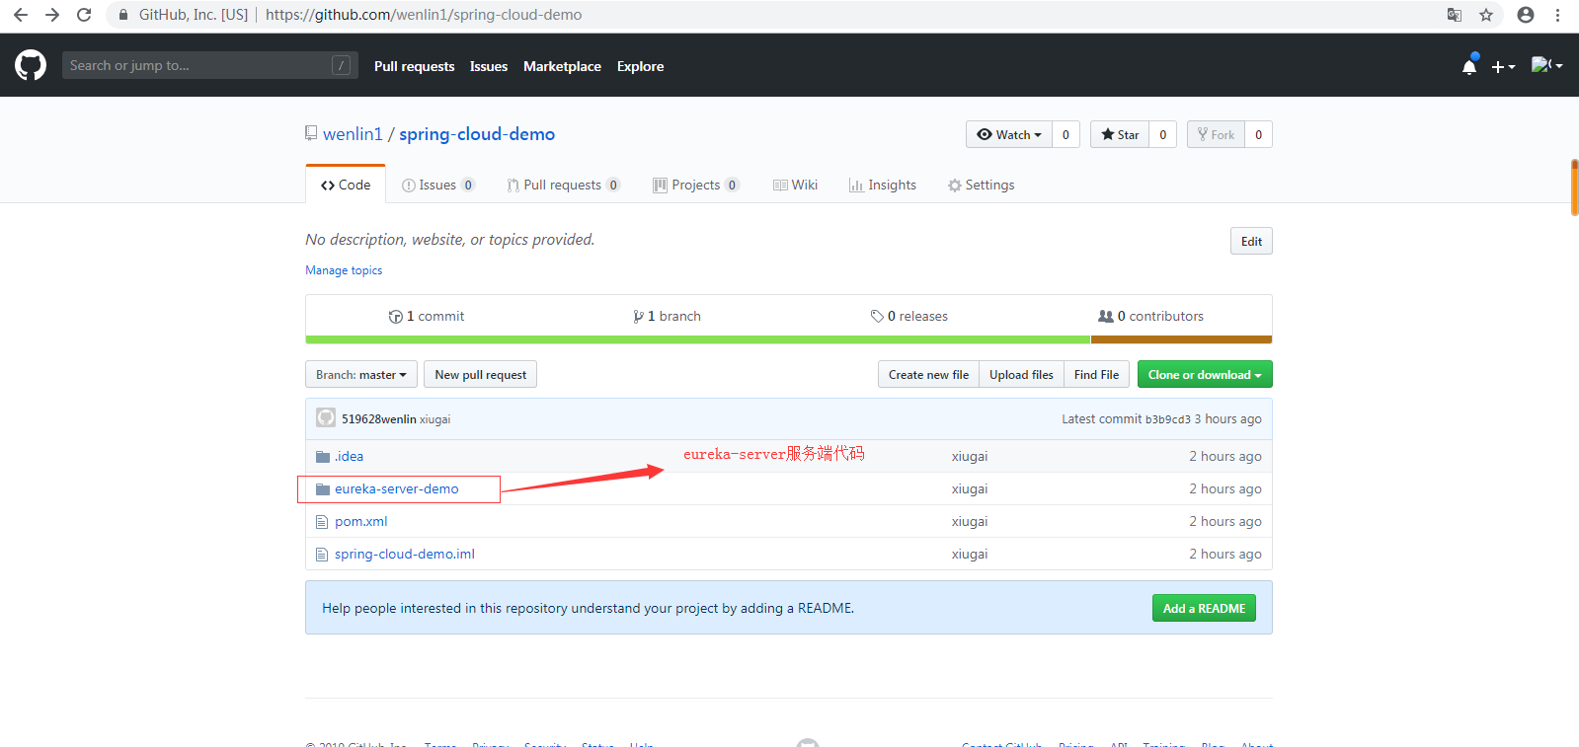View the 0 releases page
Screen dimensions: 1579x747
[908, 316]
